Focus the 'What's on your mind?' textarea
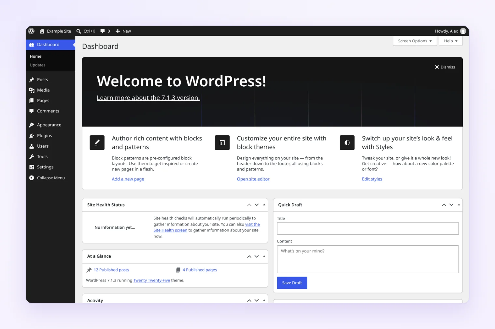This screenshot has height=329, width=495. 368,259
